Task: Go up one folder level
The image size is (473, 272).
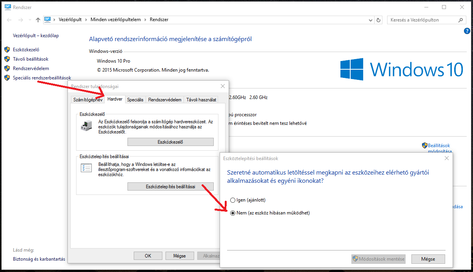Action: (x=38, y=20)
